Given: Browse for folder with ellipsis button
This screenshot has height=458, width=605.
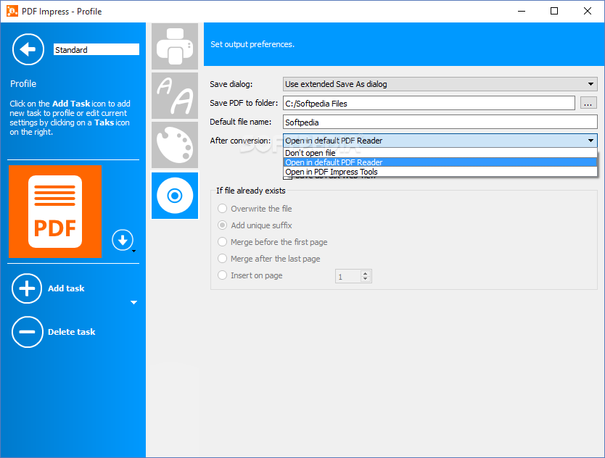Looking at the screenshot, I should pyautogui.click(x=588, y=104).
